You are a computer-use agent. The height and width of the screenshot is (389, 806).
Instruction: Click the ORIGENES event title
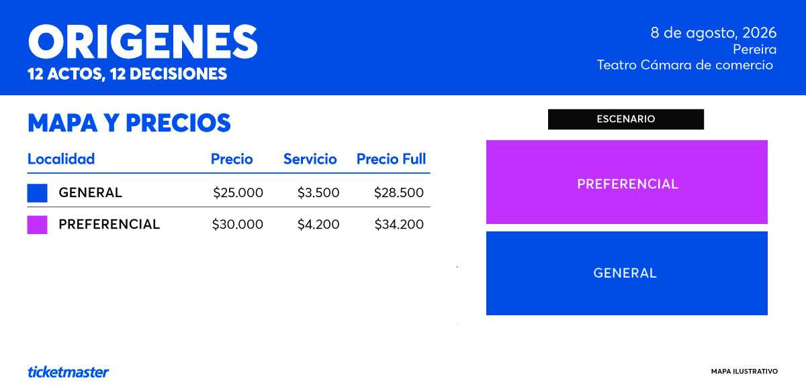(143, 42)
